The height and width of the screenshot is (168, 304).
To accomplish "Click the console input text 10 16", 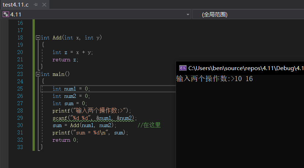I will click(244, 79).
